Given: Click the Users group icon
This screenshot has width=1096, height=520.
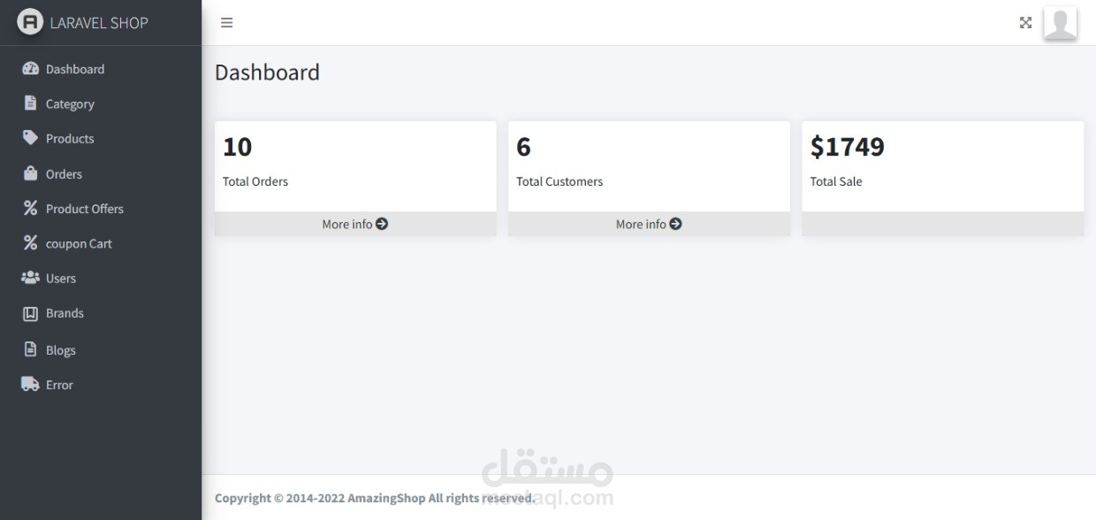Looking at the screenshot, I should [x=31, y=278].
